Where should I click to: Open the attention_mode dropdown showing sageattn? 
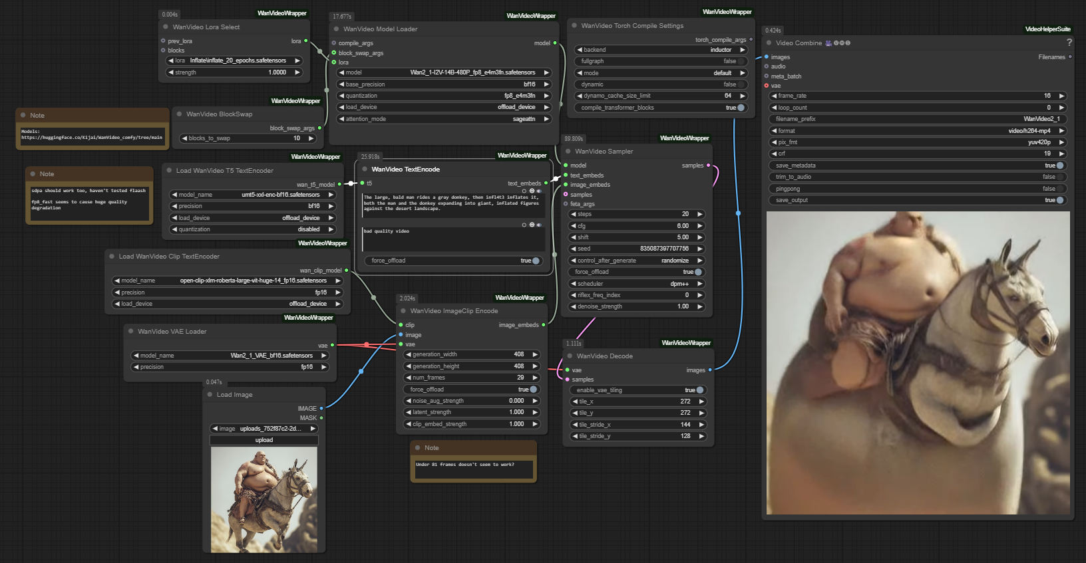pyautogui.click(x=445, y=119)
